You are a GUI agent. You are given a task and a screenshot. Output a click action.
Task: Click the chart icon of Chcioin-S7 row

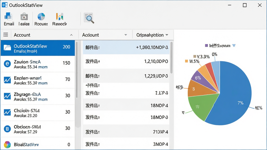click(7, 112)
